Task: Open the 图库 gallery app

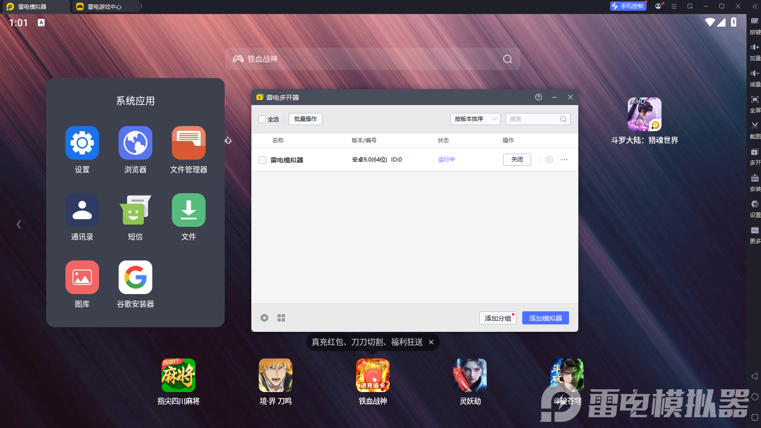Action: 82,277
